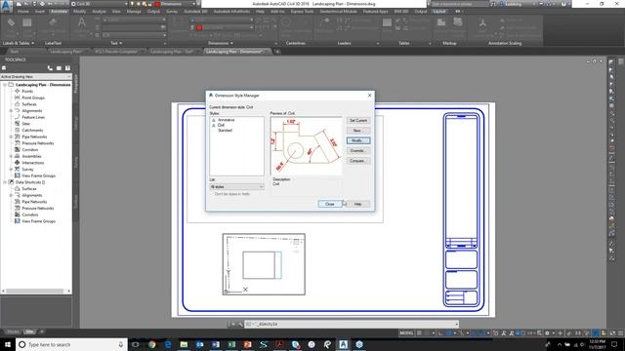Viewport: 625px width, 351px height.
Task: Click the Intersections tree icon
Action: pos(18,163)
